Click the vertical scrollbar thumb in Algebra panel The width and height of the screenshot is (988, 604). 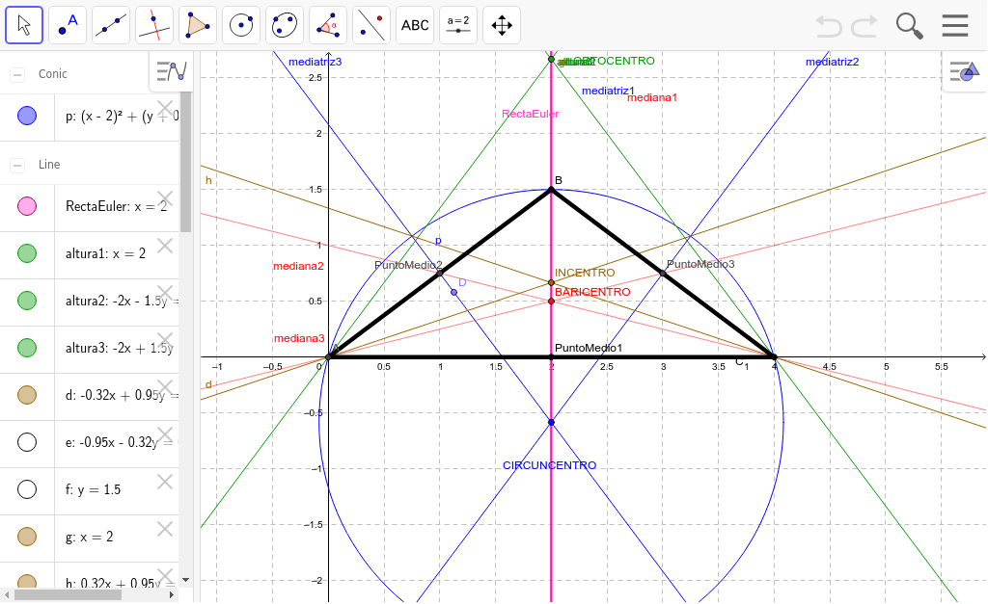tap(185, 162)
